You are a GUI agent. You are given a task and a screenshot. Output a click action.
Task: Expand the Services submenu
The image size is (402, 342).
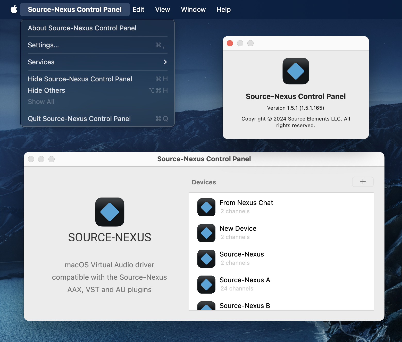point(97,62)
